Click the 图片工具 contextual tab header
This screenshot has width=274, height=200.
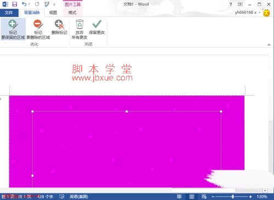[x=72, y=4]
